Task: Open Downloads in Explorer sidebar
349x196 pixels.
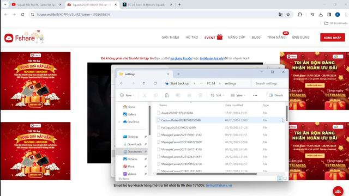Action: (x=133, y=144)
